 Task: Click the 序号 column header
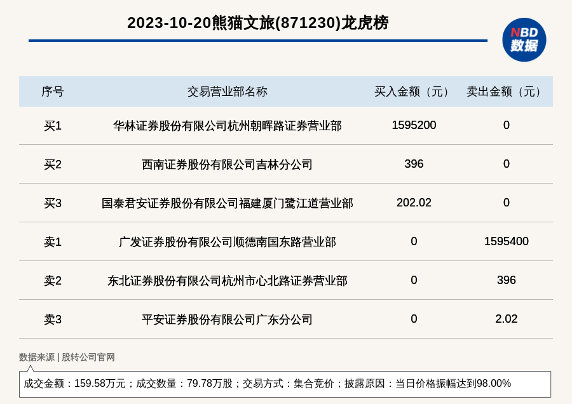tap(53, 91)
